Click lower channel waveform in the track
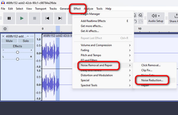178x115 pixels. 51,85
